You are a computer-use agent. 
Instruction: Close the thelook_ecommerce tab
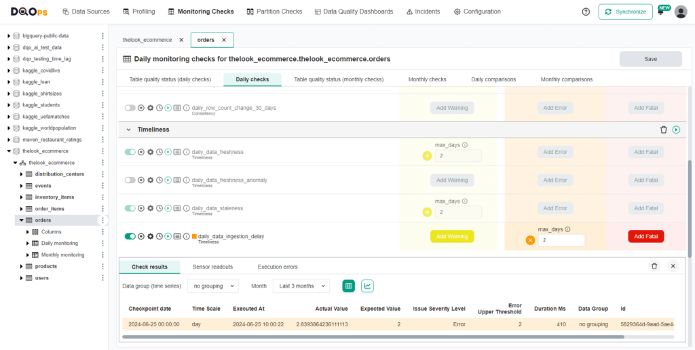[181, 40]
